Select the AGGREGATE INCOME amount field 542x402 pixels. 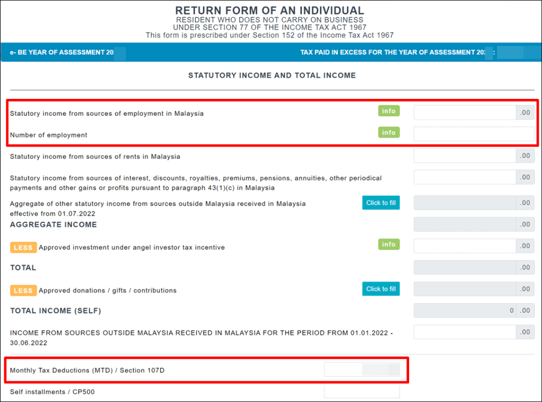point(465,224)
